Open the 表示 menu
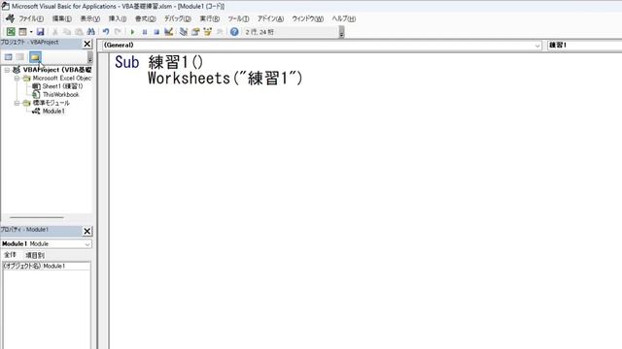The width and height of the screenshot is (622, 349). click(90, 18)
